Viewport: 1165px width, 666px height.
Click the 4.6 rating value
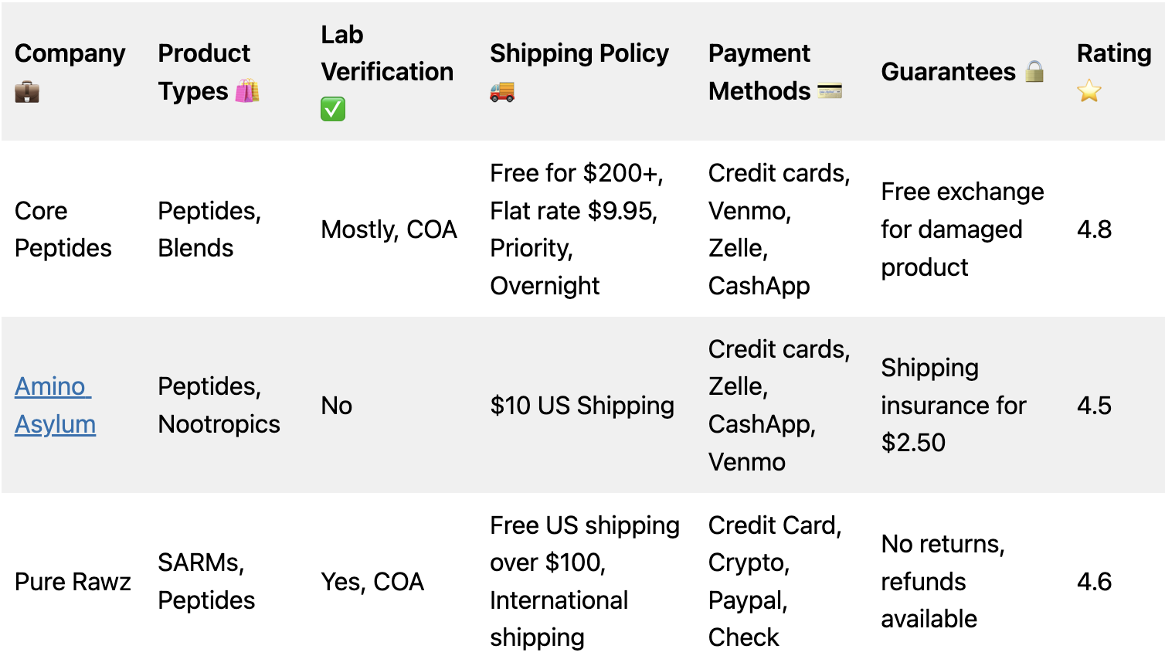click(1094, 582)
